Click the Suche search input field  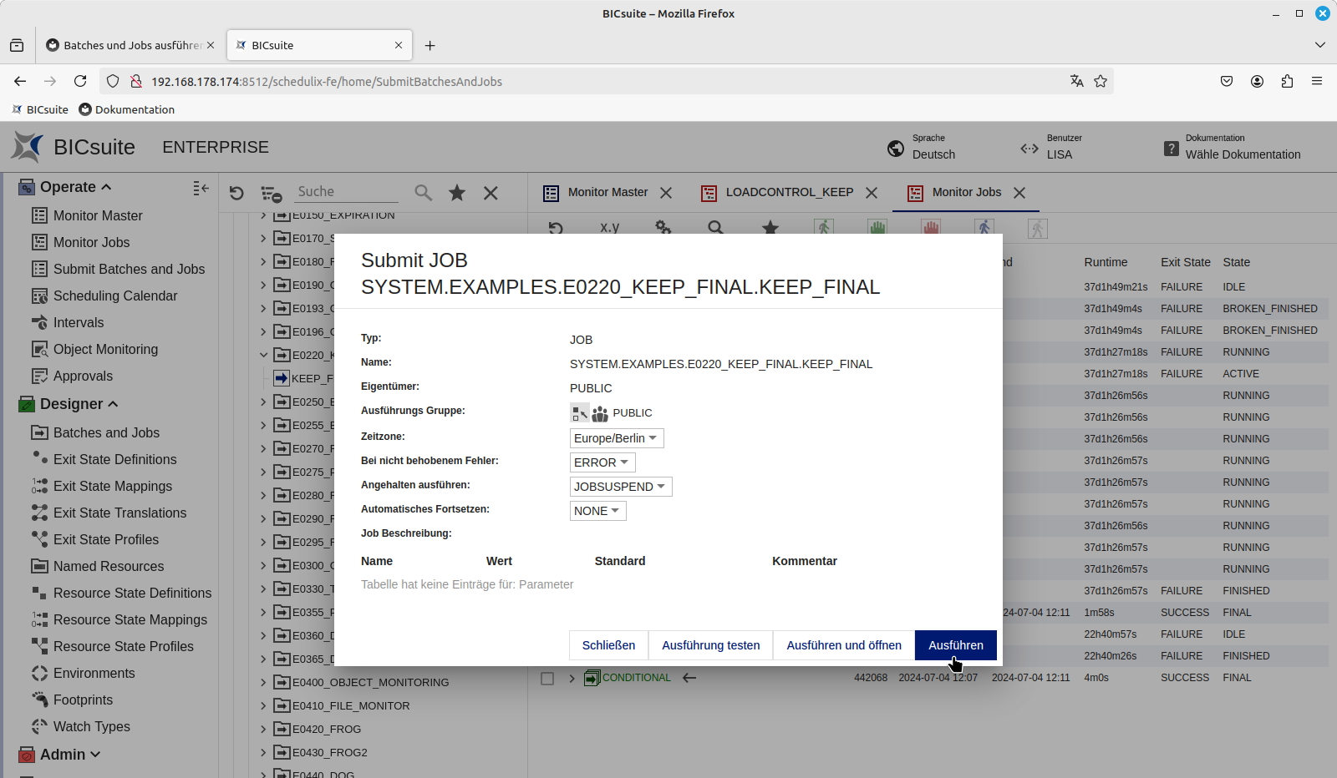347,192
